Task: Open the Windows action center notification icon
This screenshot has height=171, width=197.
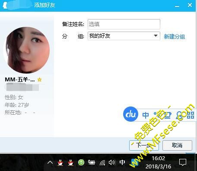Action: 183,162
